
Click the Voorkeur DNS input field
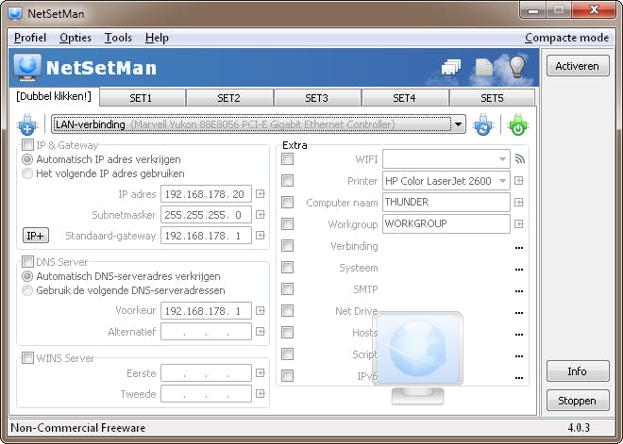tap(206, 311)
